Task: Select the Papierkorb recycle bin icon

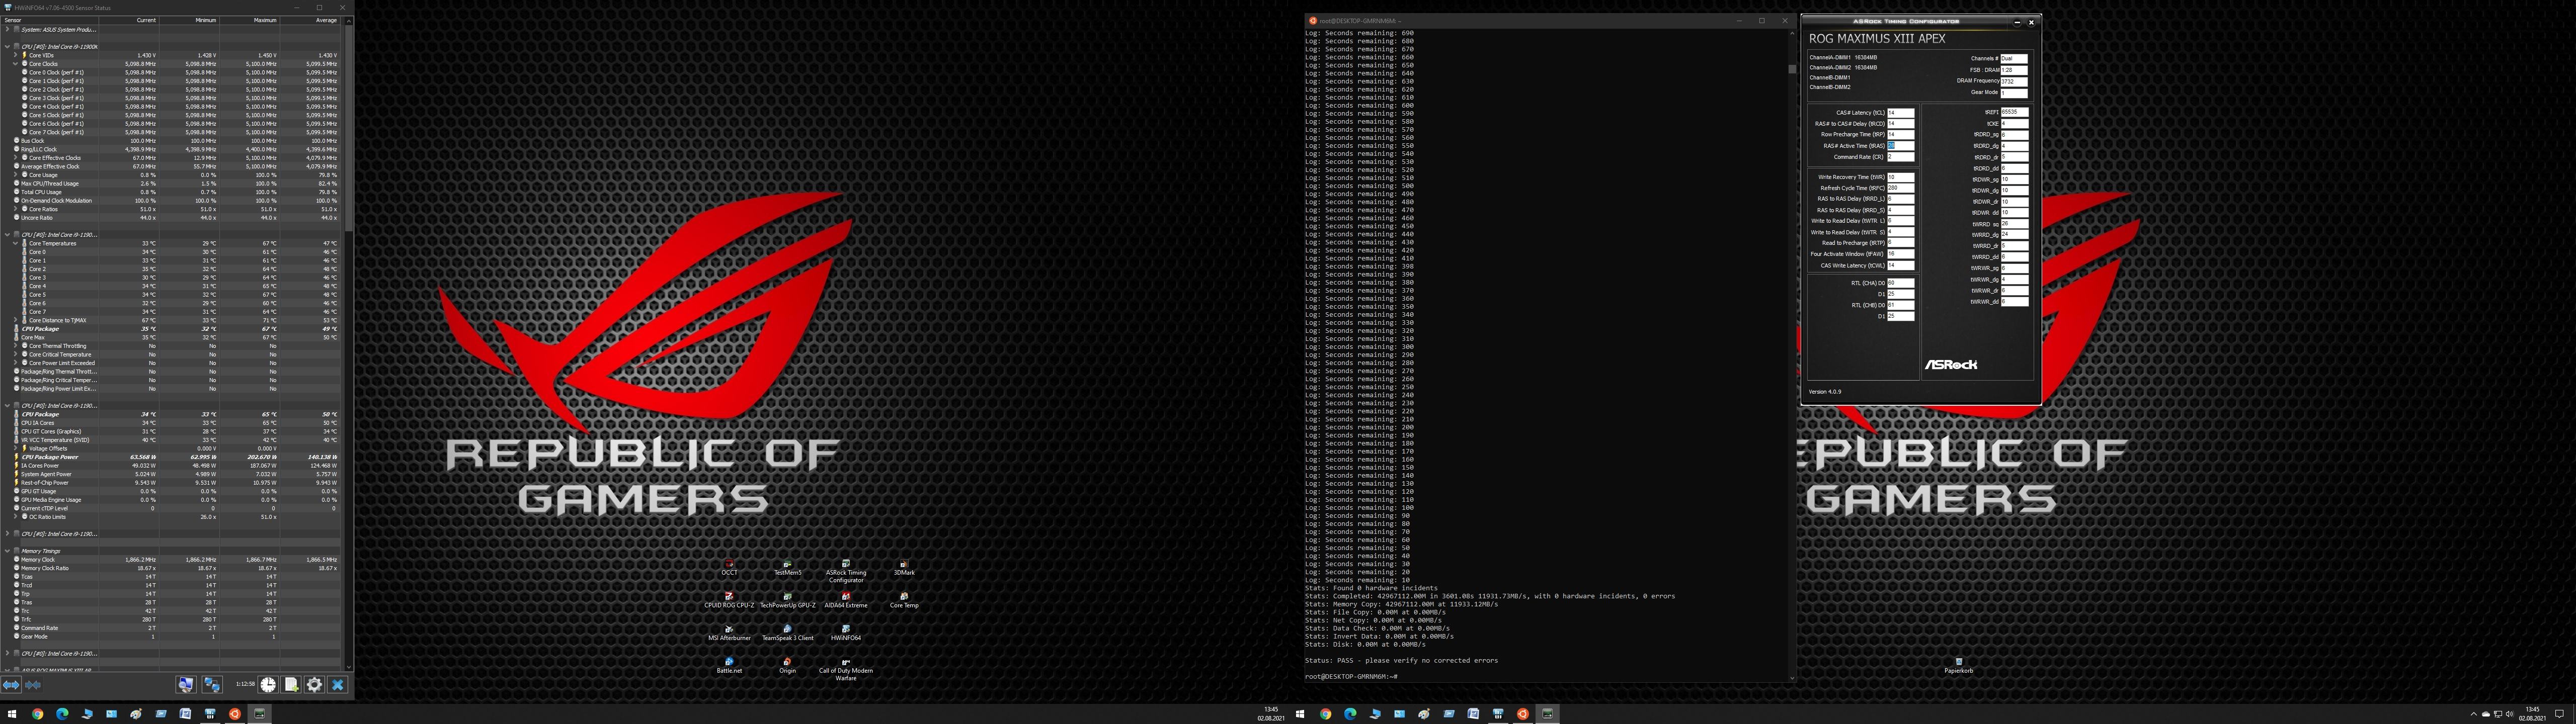Action: [1958, 666]
